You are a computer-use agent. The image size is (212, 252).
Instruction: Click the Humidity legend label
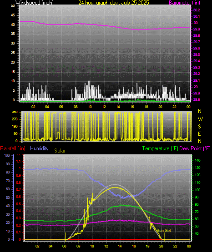point(39,148)
